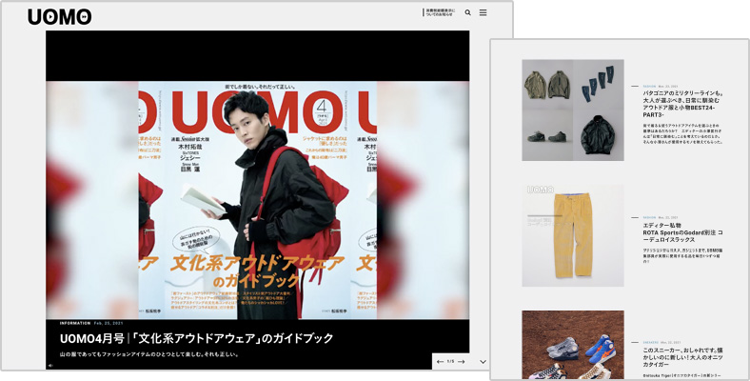Click the slide subtitle text under headline

click(x=148, y=354)
